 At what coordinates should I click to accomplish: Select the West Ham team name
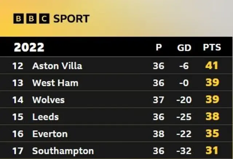[x=55, y=83]
